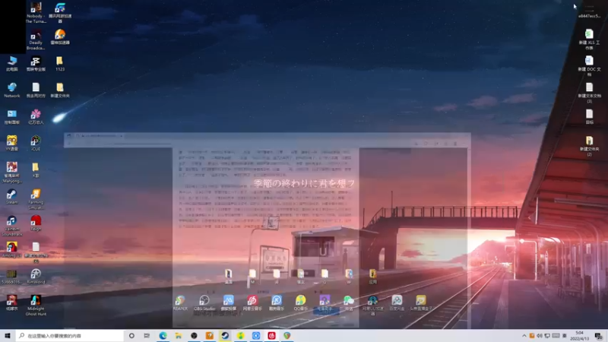Screen dimensions: 608x342
Task: Switch to OBS on the taskbar
Action: click(x=194, y=335)
